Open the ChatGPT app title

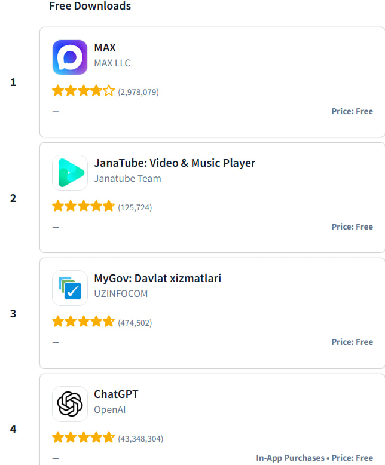pyautogui.click(x=116, y=394)
